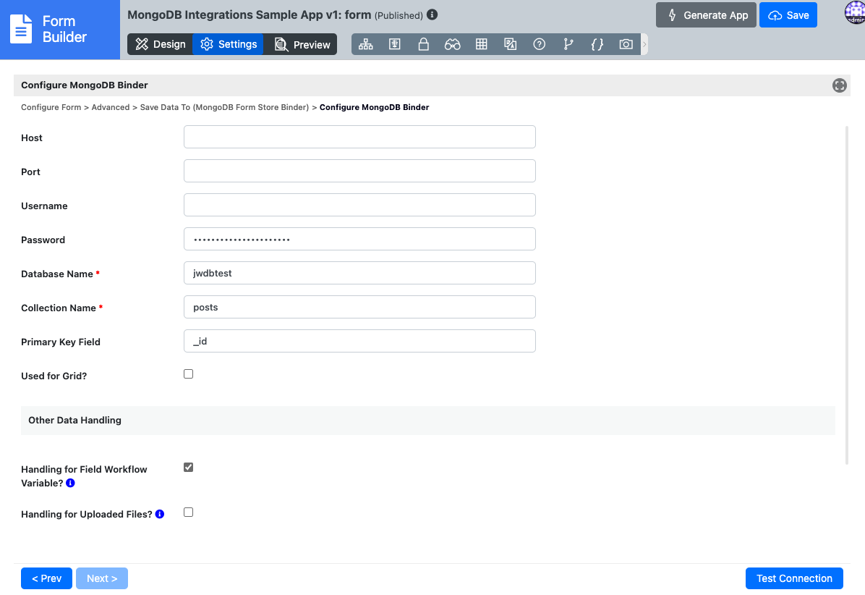Toggle the Used for Grid checkbox
The width and height of the screenshot is (865, 595).
[x=189, y=374]
